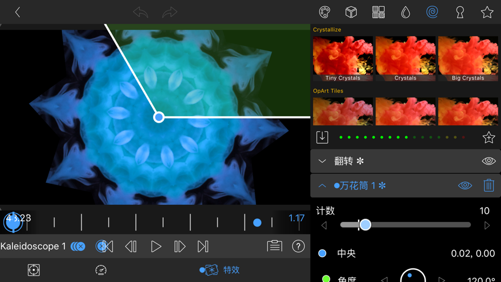Click the 计数 slider handle
Viewport: 501px width, 282px height.
365,225
